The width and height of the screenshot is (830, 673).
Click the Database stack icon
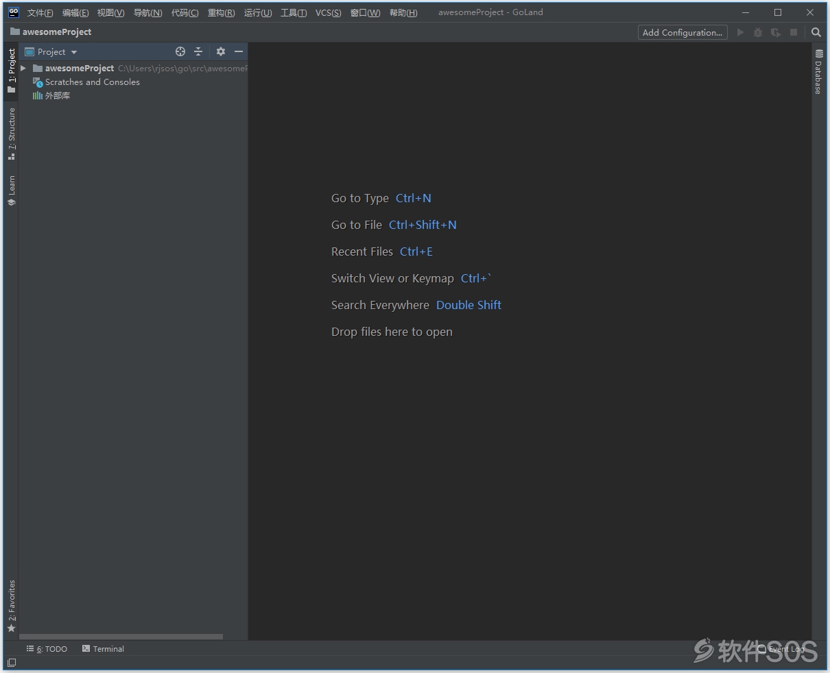tap(818, 53)
